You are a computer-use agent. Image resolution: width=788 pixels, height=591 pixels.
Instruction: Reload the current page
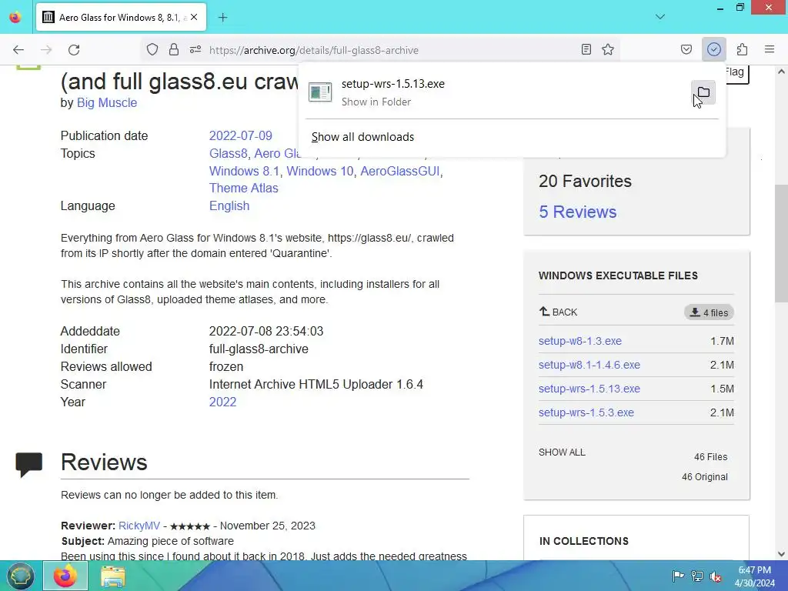[x=74, y=50]
